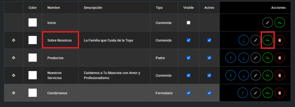Uncheck Activo for Sobre Nosotros
The image size is (295, 107).
click(x=209, y=40)
